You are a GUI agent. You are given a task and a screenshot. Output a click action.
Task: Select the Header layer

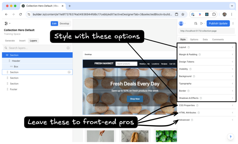pyautogui.click(x=37, y=61)
